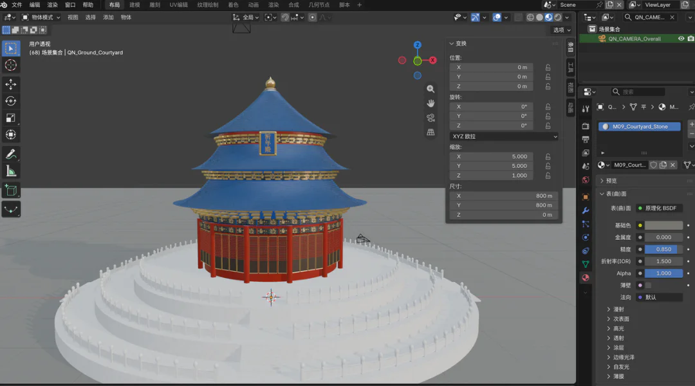Open the 选项 dropdown in the viewport
The height and width of the screenshot is (386, 695).
coord(562,30)
